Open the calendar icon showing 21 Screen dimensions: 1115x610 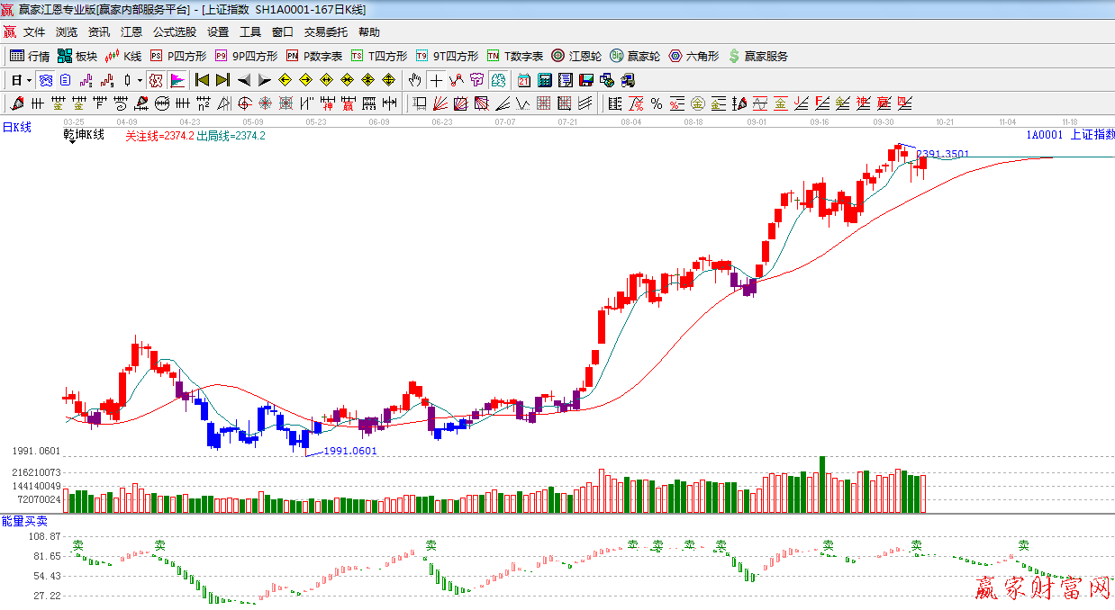pos(523,80)
